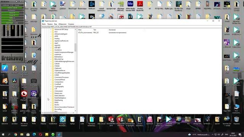
Task: Select the DataSharing key in tree
Action: coord(58,100)
